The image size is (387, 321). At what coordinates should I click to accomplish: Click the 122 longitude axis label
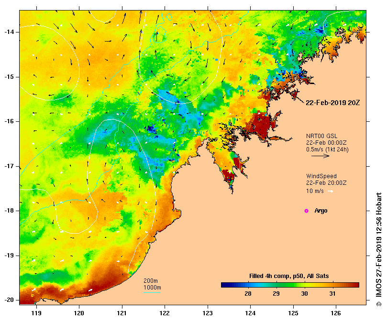pyautogui.click(x=165, y=313)
